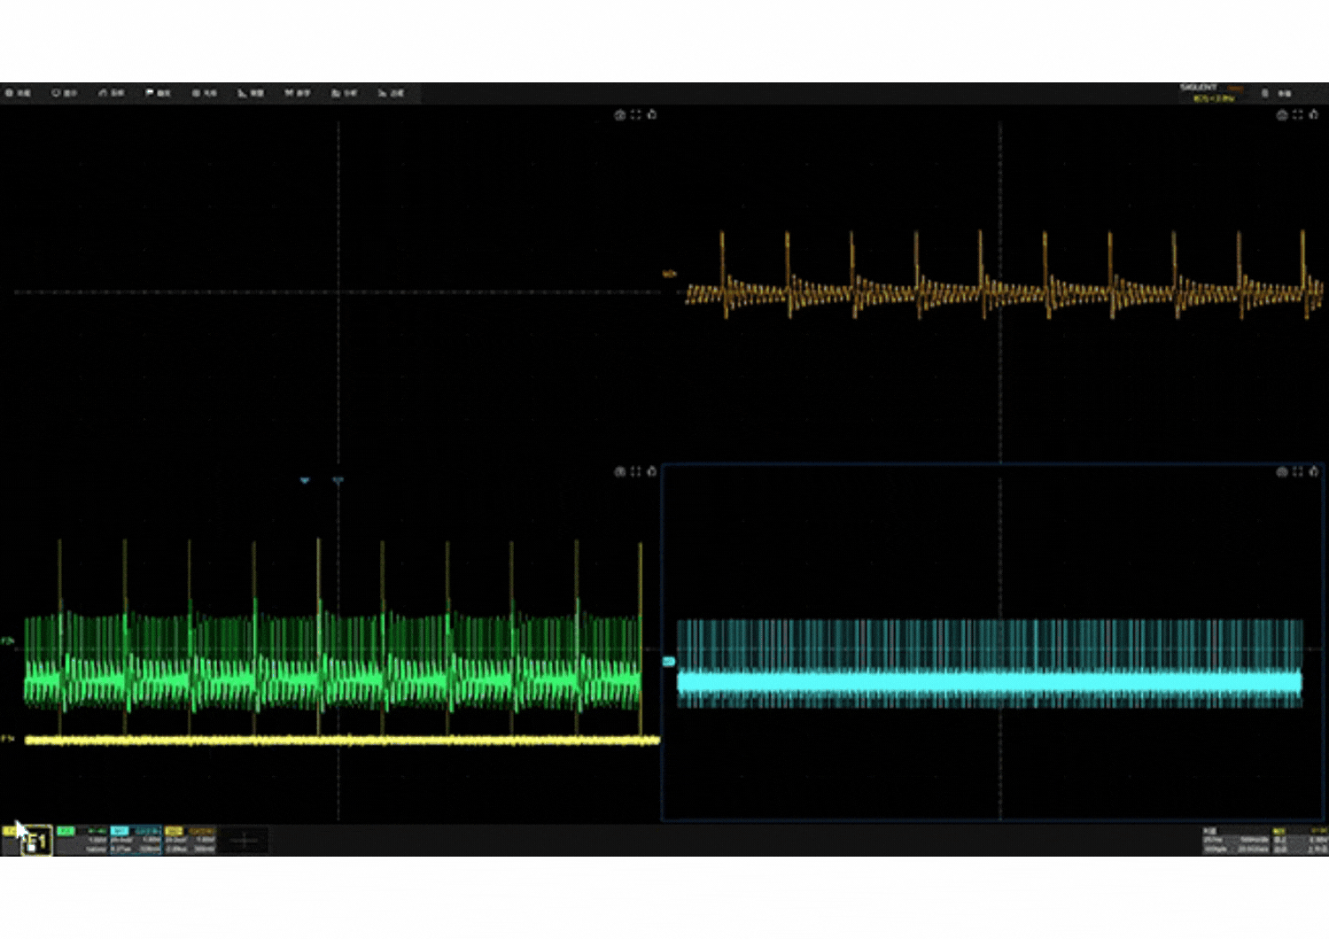Open the last menu item in top bar

(391, 93)
